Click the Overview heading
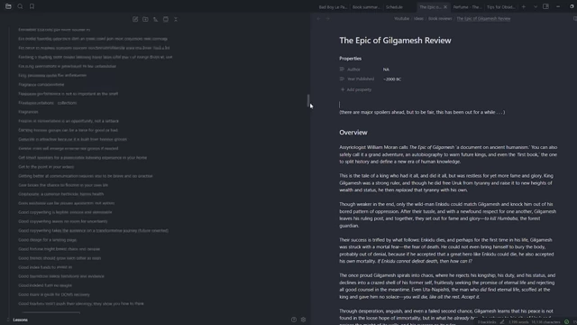577x325 pixels. pos(353,133)
